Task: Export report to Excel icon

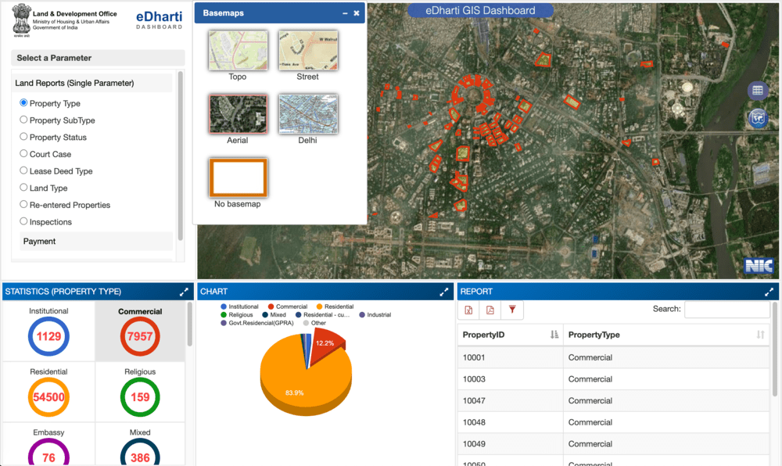Action: click(468, 310)
